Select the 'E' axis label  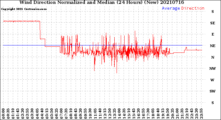213,34
